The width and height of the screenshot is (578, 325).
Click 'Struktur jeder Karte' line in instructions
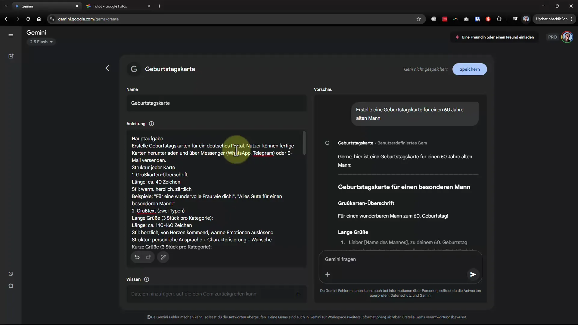[x=153, y=168]
